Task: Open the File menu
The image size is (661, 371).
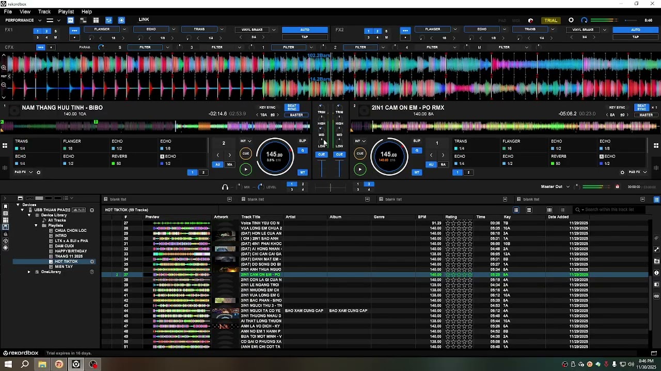Action: [8, 11]
